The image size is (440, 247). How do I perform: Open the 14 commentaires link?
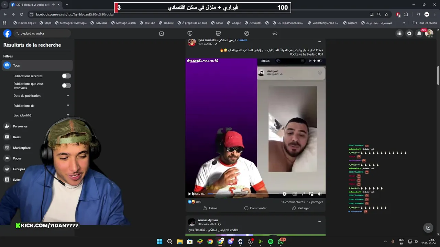[x=293, y=202]
